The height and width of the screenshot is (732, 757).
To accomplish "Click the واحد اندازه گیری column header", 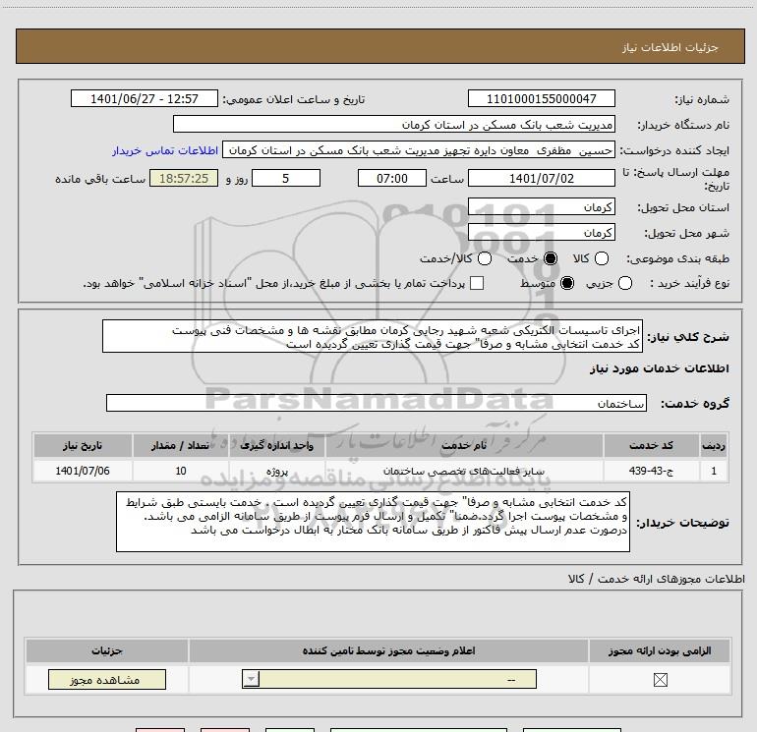I will tap(277, 445).
